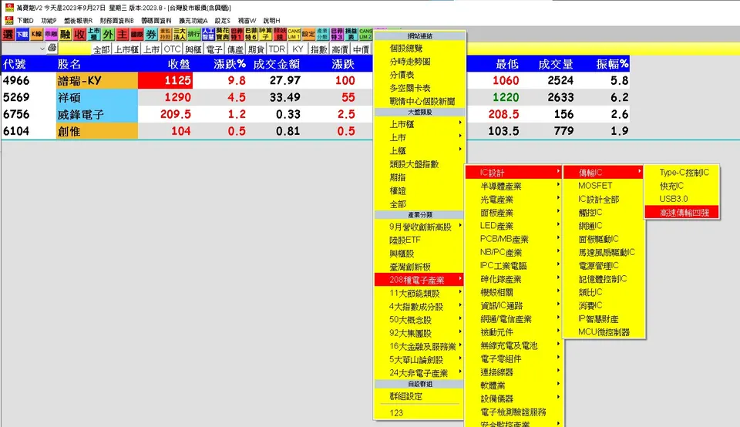This screenshot has width=740, height=427.
Task: Open the 功能P menu in menu bar
Action: 49,21
